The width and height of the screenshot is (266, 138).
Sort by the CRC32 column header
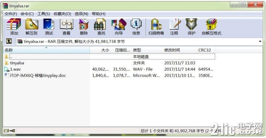click(206, 50)
